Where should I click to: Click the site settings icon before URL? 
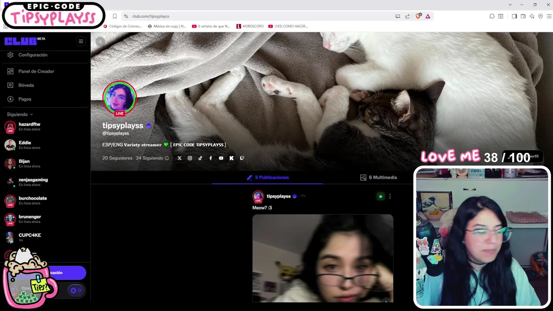click(x=126, y=16)
